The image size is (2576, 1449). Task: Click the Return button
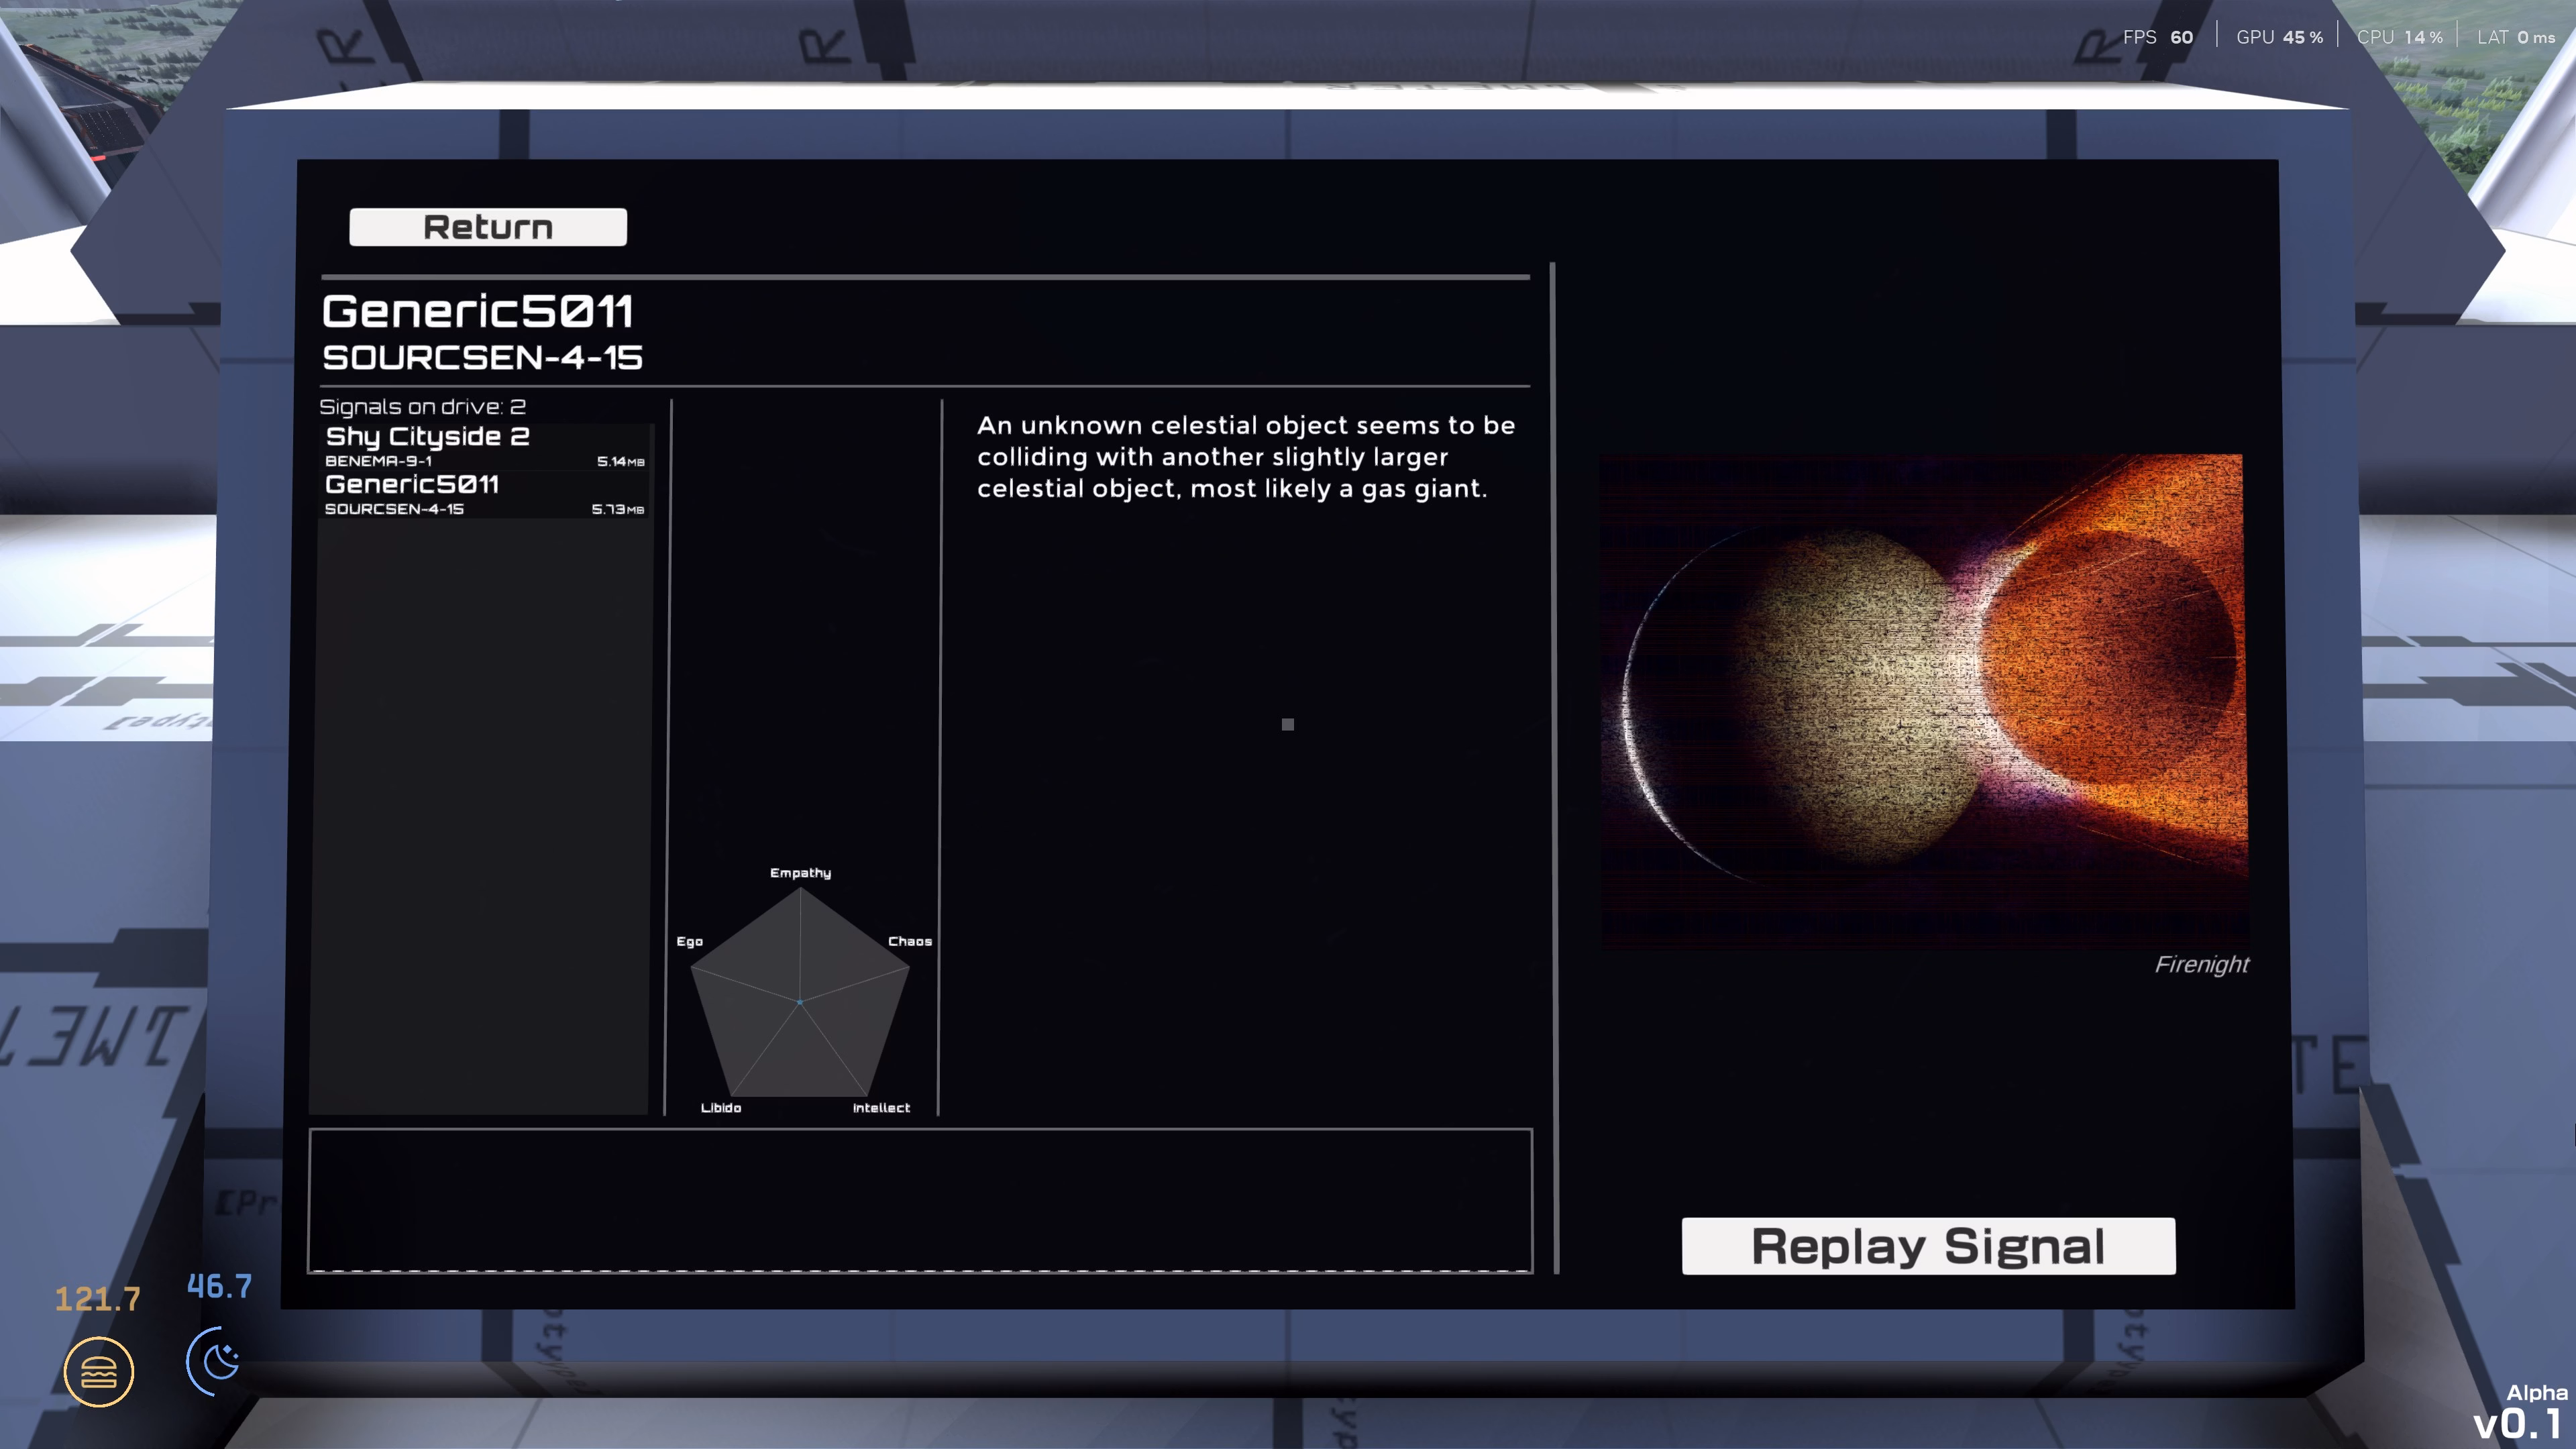(x=487, y=227)
